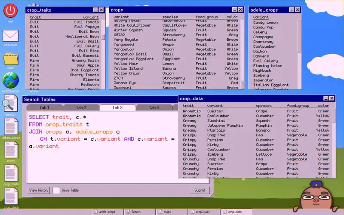Click the View History button

point(39,190)
